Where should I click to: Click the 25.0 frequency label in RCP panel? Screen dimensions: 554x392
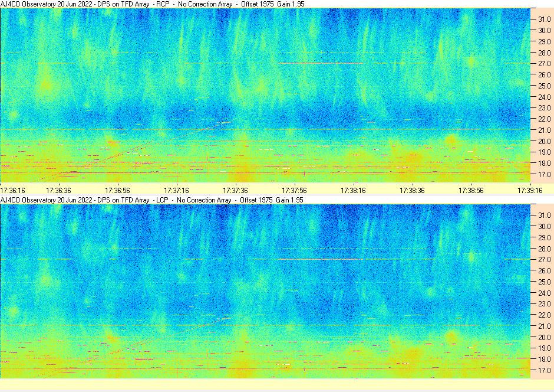pyautogui.click(x=545, y=86)
